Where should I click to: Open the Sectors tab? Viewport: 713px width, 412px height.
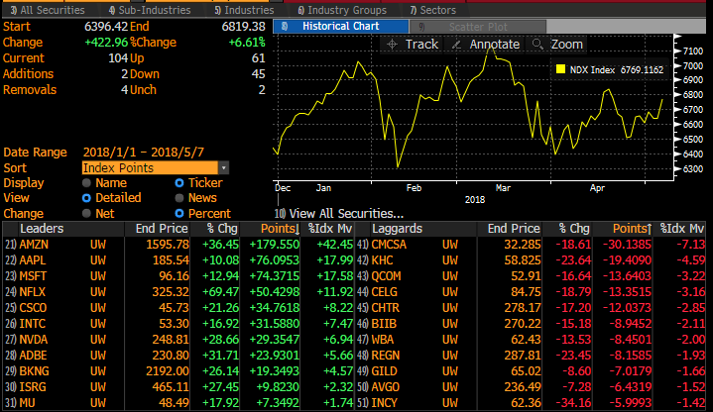point(432,10)
